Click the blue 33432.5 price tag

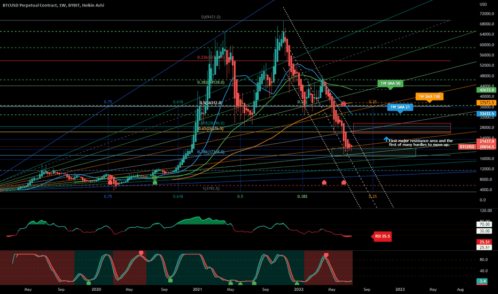pyautogui.click(x=486, y=114)
